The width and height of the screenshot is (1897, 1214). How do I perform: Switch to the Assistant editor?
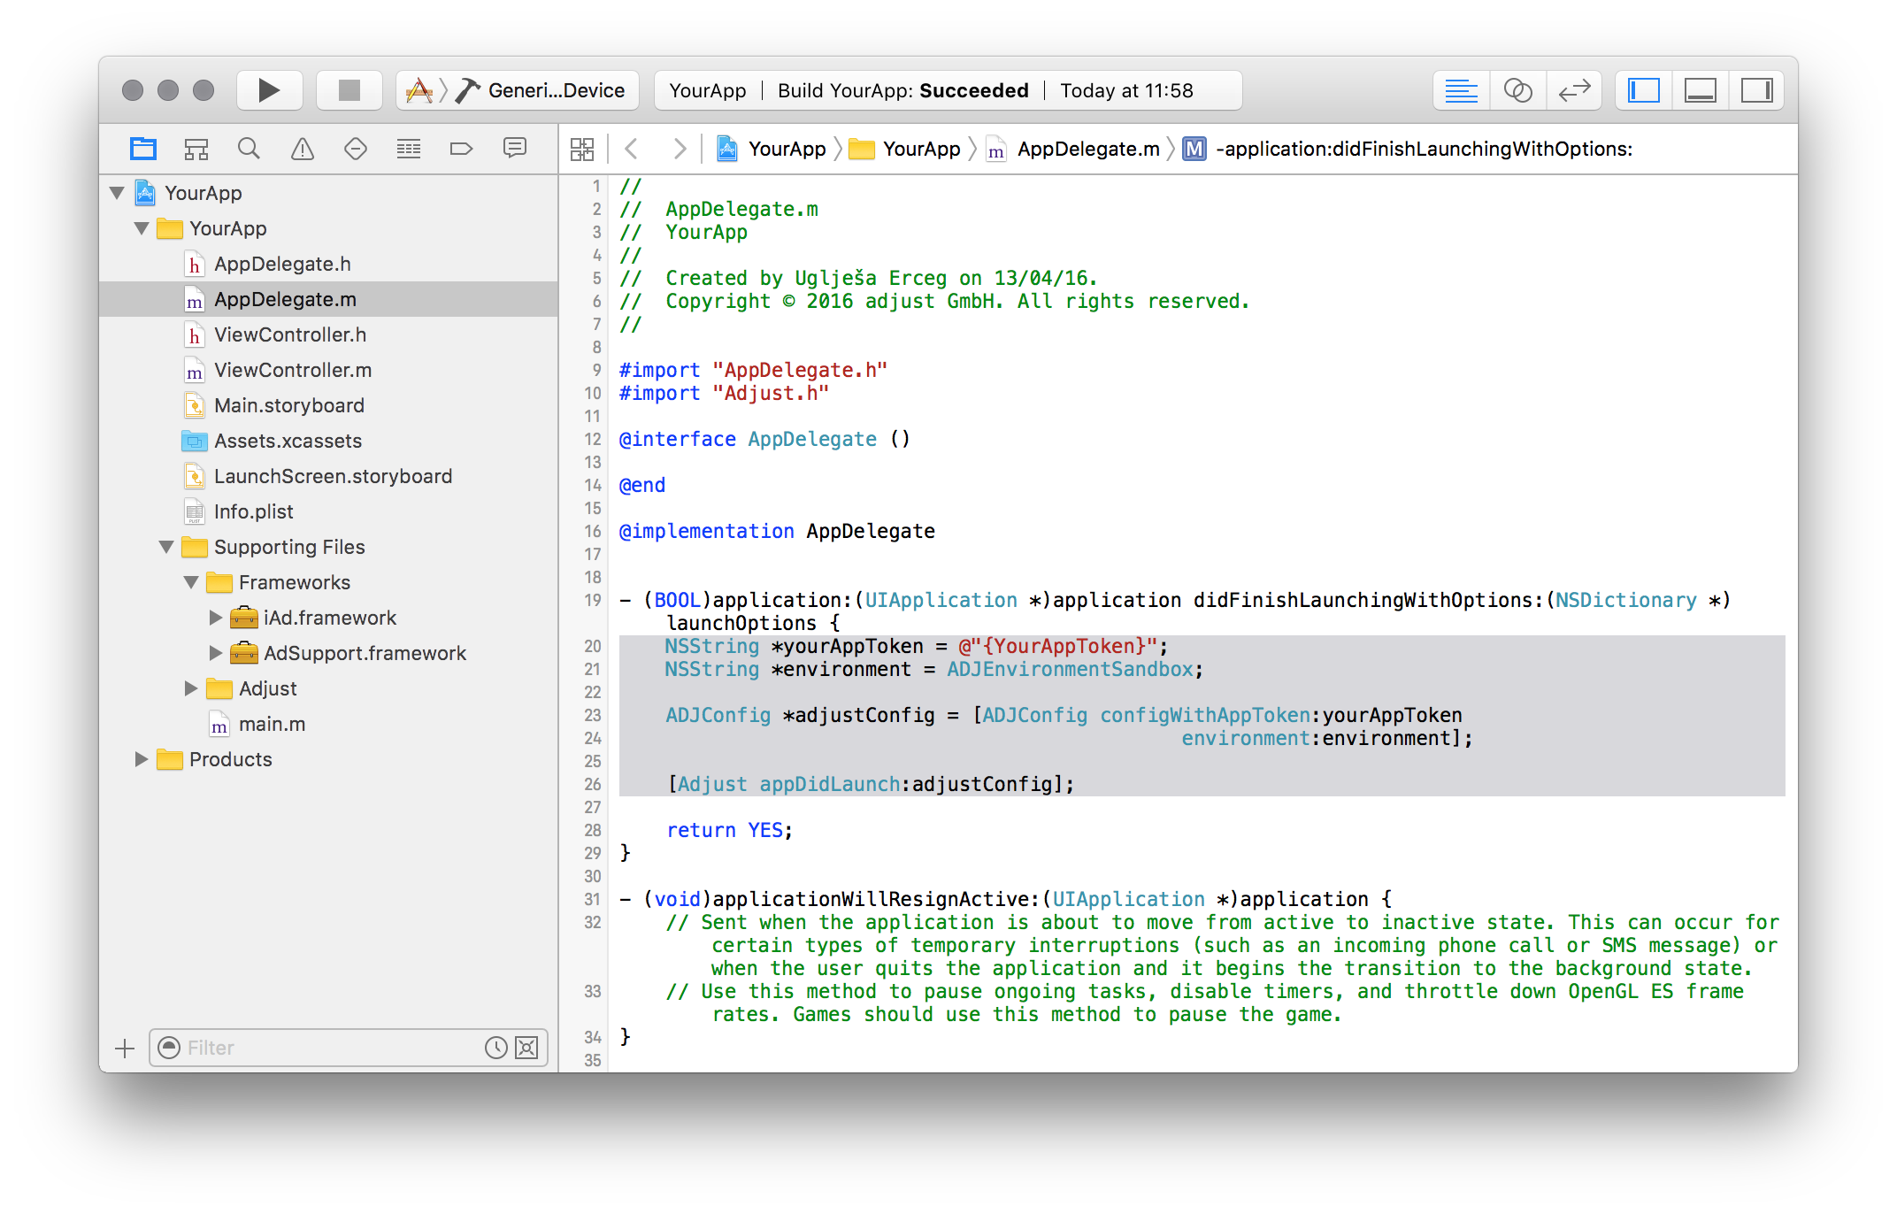coord(1517,90)
